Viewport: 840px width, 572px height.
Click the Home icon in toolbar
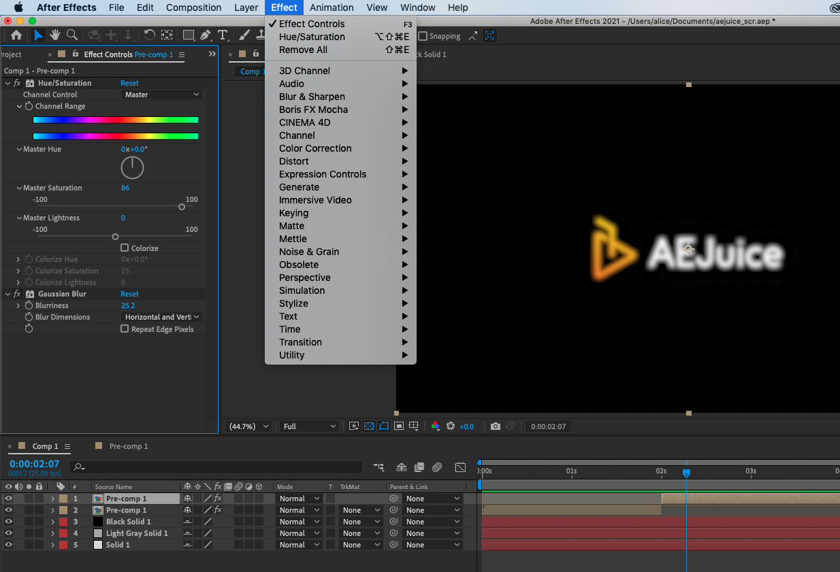click(x=16, y=35)
